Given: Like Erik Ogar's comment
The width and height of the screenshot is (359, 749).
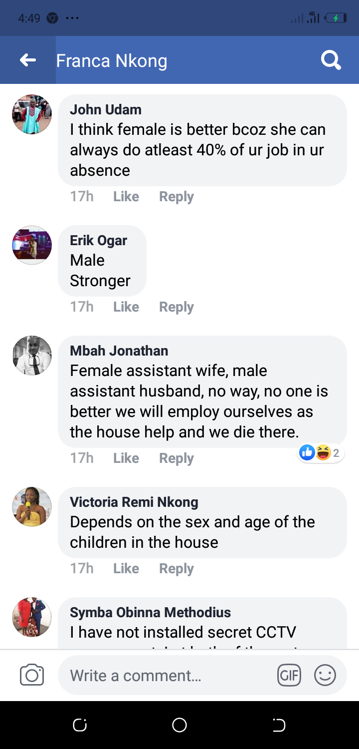Looking at the screenshot, I should pos(126,307).
